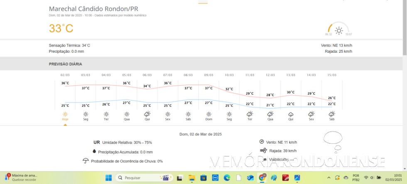Screen dimensions: 407x184
Task: Show hidden system tray icons
Action: [329, 178]
